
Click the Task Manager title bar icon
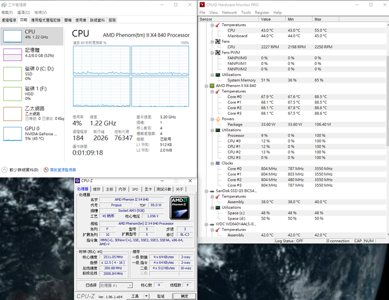coord(4,5)
